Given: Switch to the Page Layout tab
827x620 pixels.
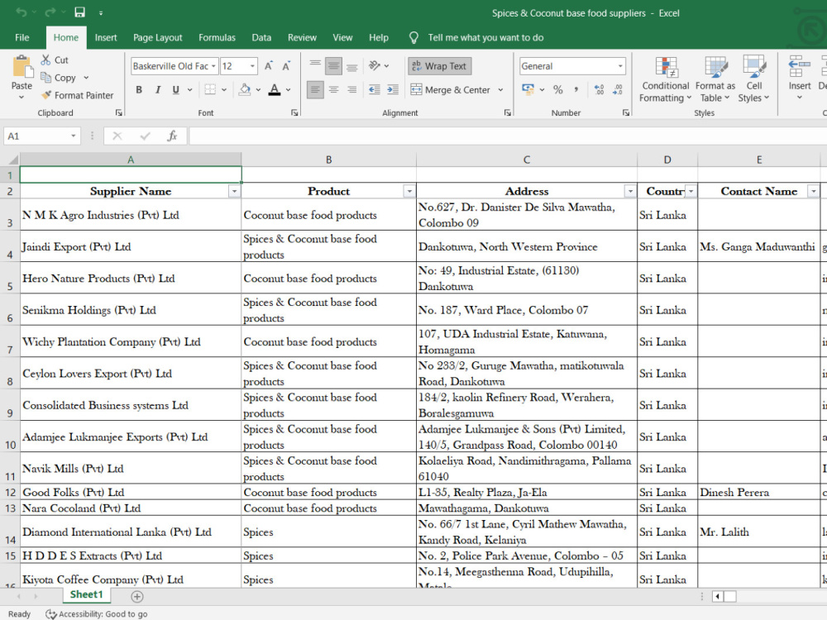Looking at the screenshot, I should pos(157,37).
